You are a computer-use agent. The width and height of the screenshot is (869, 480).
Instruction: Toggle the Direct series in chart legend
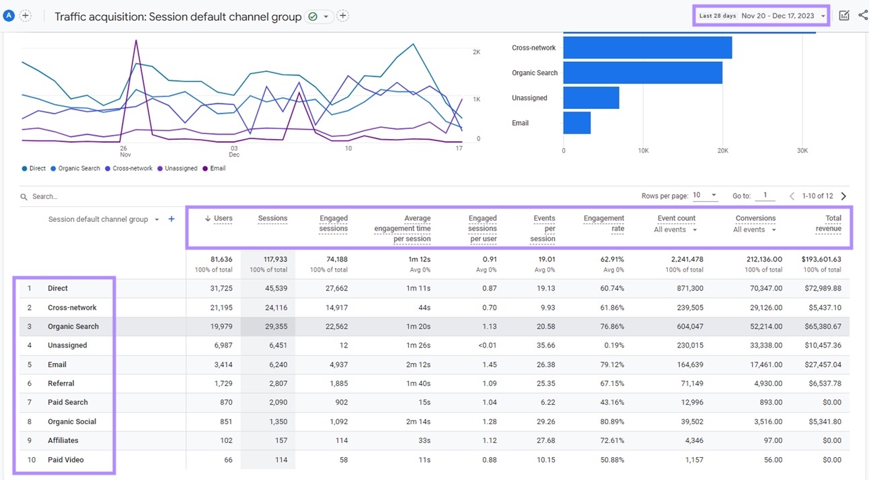coord(34,169)
